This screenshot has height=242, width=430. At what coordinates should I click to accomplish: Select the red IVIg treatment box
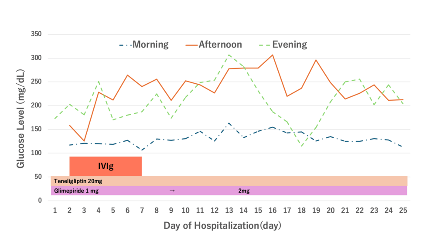(x=106, y=166)
